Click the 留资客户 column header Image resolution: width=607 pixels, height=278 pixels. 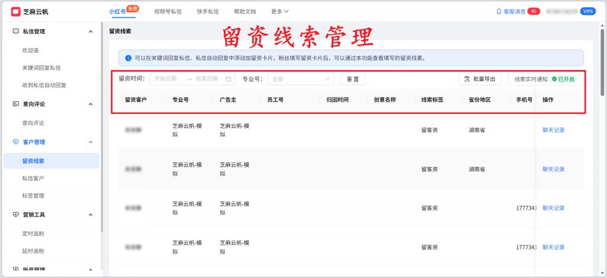pyautogui.click(x=136, y=100)
